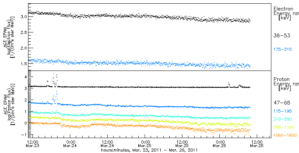
Task: Click the 12:00 Mar.25 time axis label
Action: 182,144
